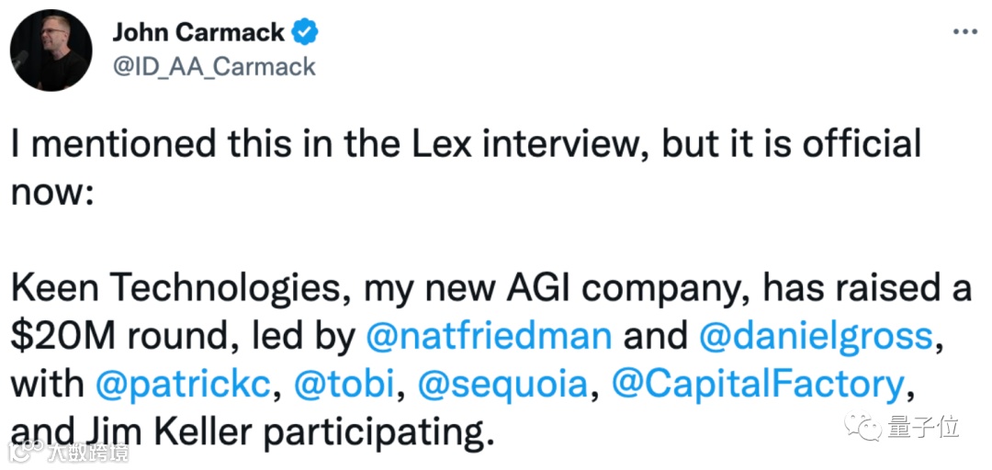
Task: Click the 量子位 watermark text
Action: [924, 427]
